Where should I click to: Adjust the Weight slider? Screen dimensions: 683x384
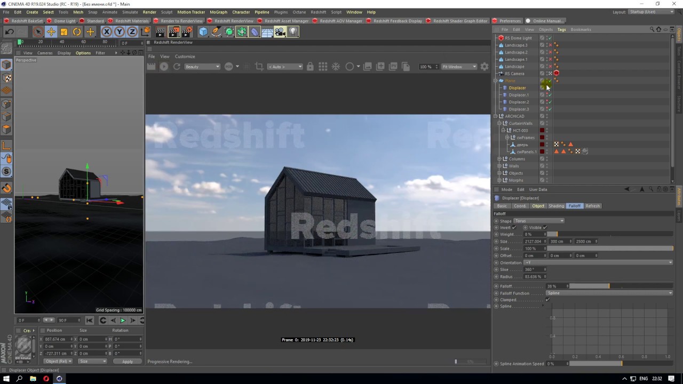coord(610,234)
